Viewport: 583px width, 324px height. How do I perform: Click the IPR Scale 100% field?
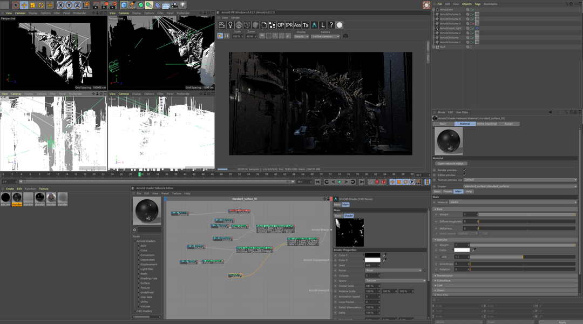point(237,37)
